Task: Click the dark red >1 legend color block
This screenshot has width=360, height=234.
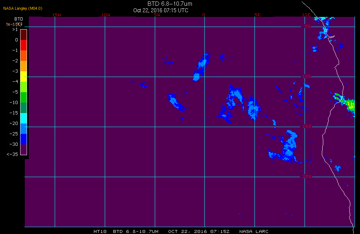Action: pos(24,35)
